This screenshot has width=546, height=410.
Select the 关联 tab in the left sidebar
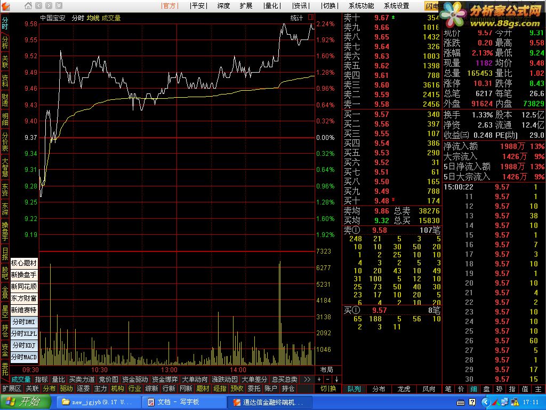point(5,61)
